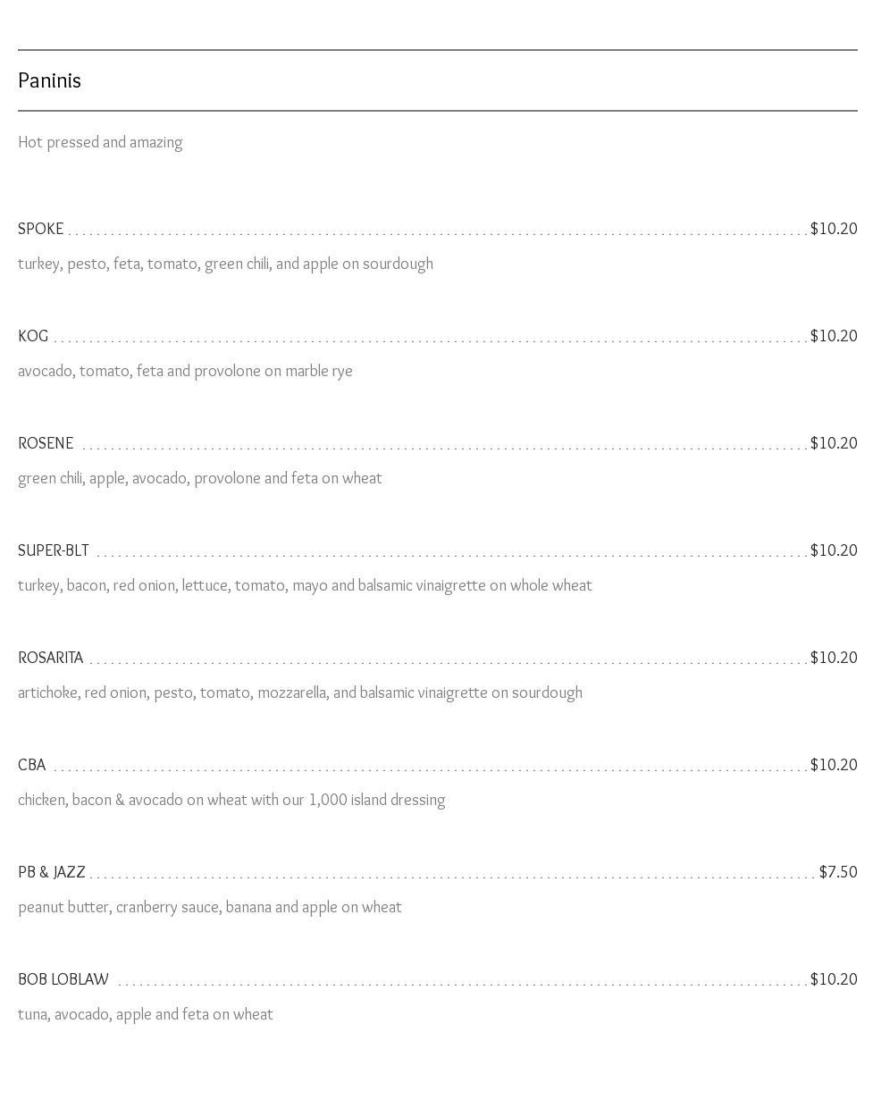Image resolution: width=873 pixels, height=1108 pixels.
Task: Select the SUPER-BLT item name
Action: [54, 550]
